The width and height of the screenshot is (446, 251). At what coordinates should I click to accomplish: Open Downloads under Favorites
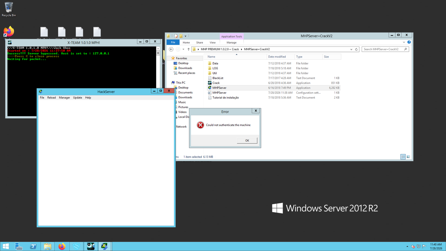[185, 68]
